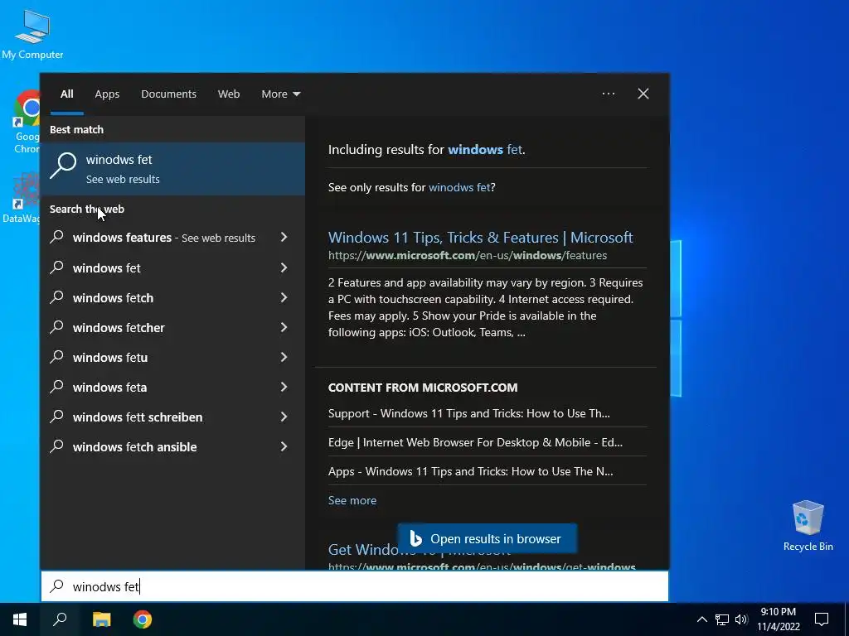Open the microsoft.com/en-us/windows/features URL
Image resolution: width=849 pixels, height=636 pixels.
coord(468,255)
